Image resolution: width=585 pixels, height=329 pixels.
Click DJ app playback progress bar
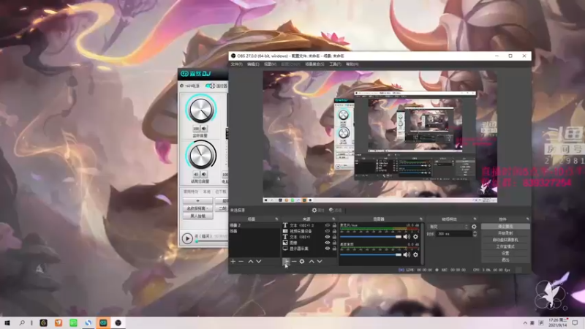211,241
